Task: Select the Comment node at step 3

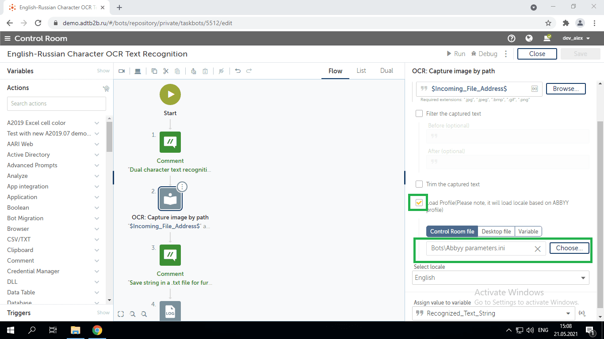Action: [x=170, y=255]
